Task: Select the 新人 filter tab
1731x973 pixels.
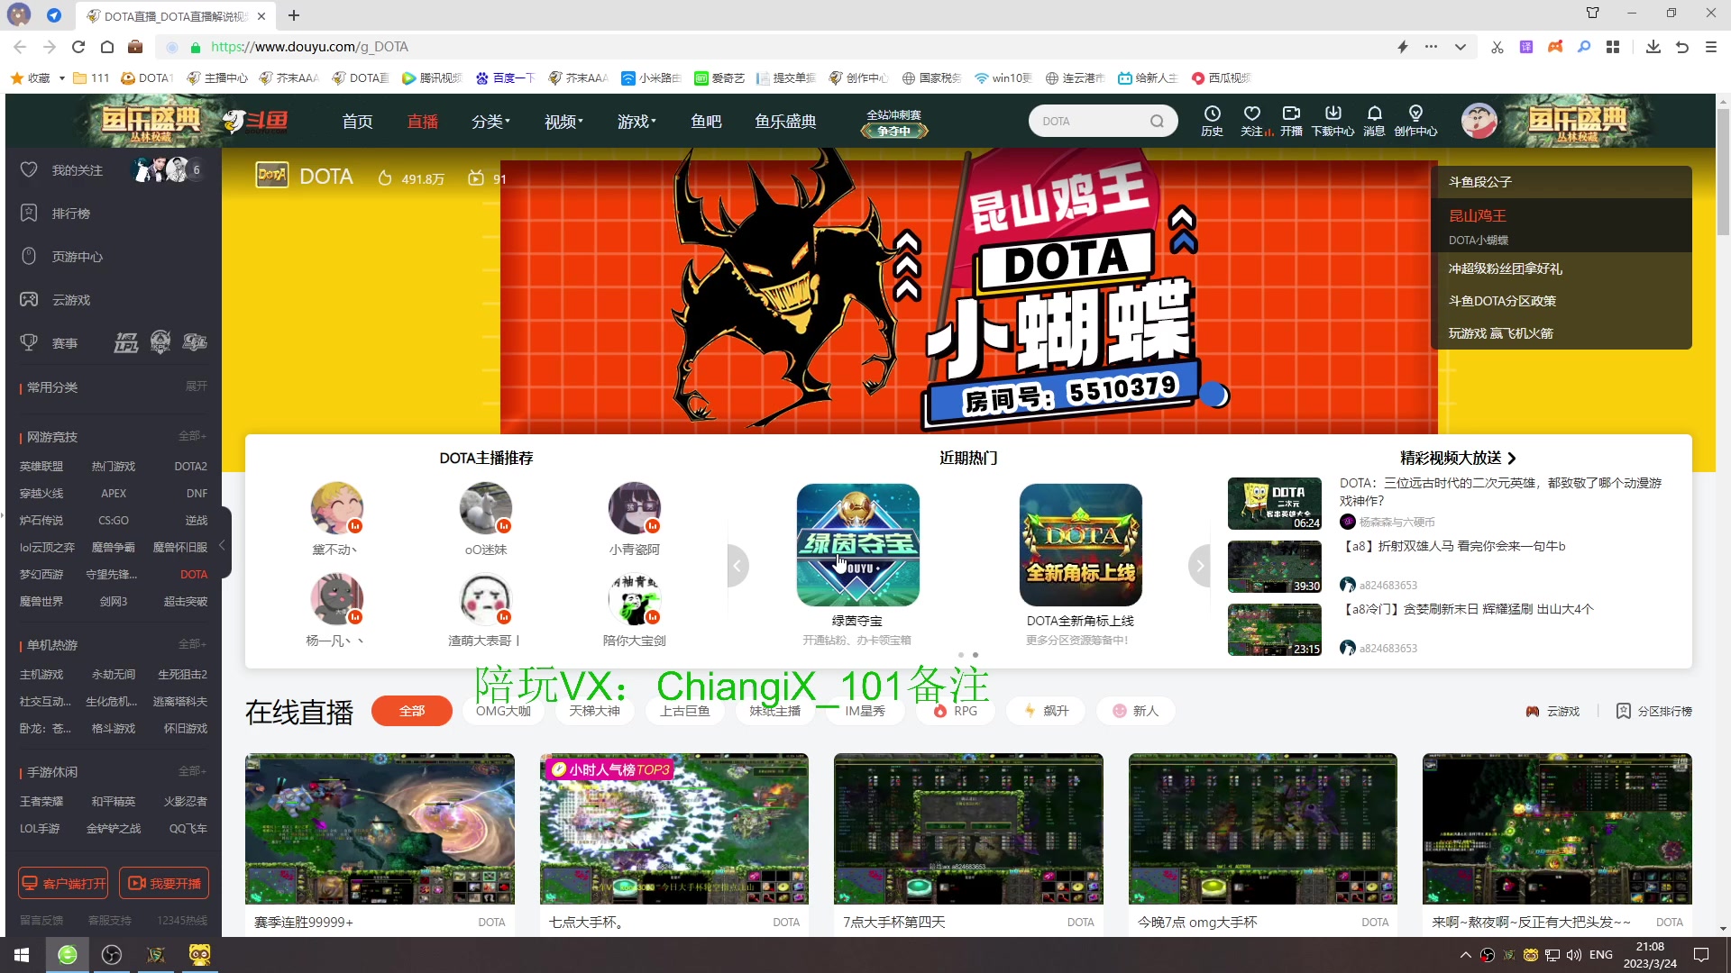Action: (x=1136, y=711)
